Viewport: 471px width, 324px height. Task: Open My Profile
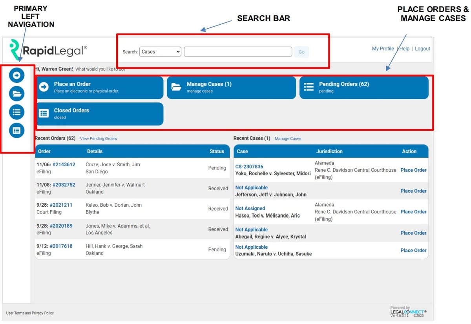tap(383, 49)
